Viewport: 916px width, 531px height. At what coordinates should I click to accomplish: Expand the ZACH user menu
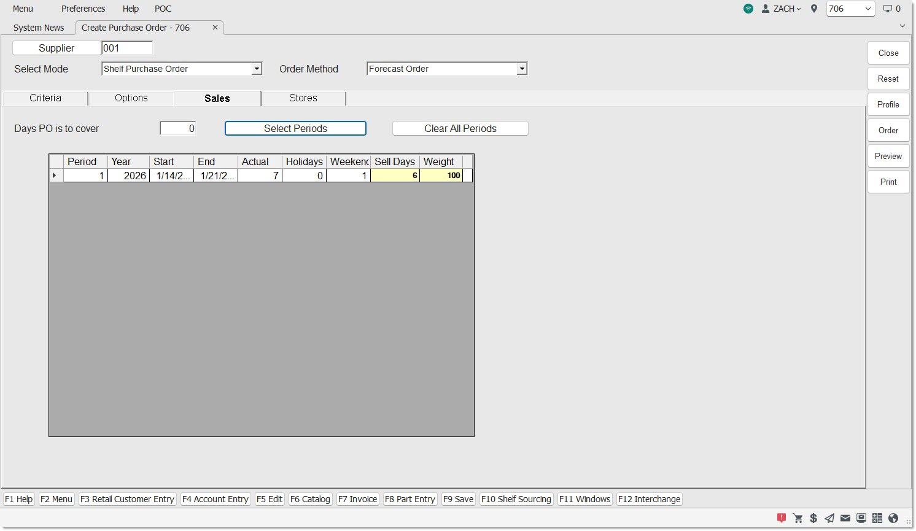[x=782, y=9]
